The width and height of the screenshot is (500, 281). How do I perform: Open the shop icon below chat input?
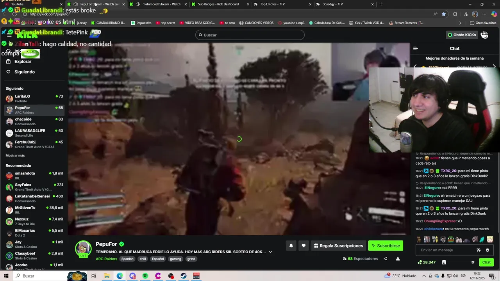pyautogui.click(x=444, y=262)
